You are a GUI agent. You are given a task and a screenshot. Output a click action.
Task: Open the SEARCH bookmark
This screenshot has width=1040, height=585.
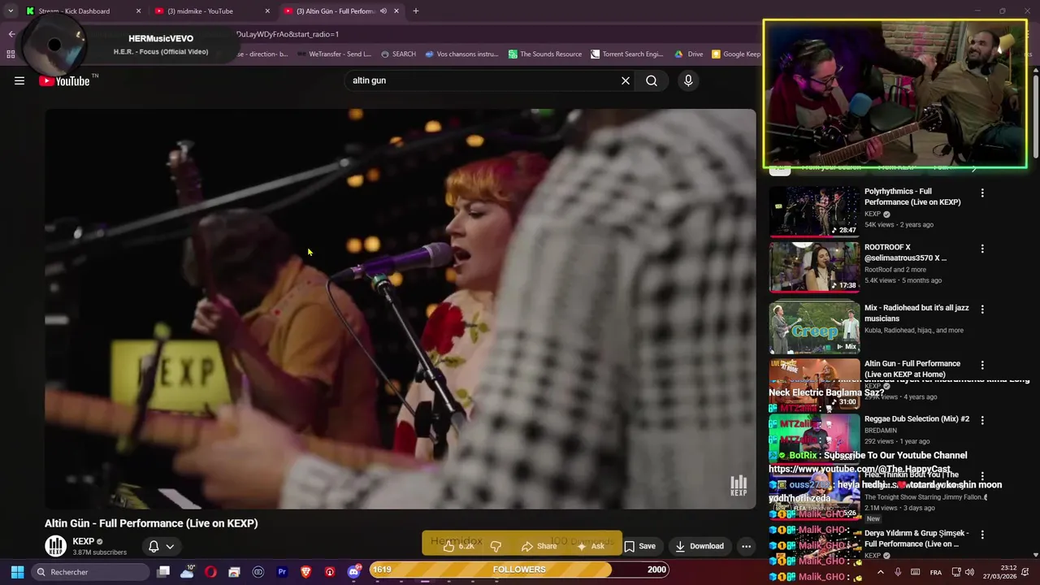pos(398,54)
